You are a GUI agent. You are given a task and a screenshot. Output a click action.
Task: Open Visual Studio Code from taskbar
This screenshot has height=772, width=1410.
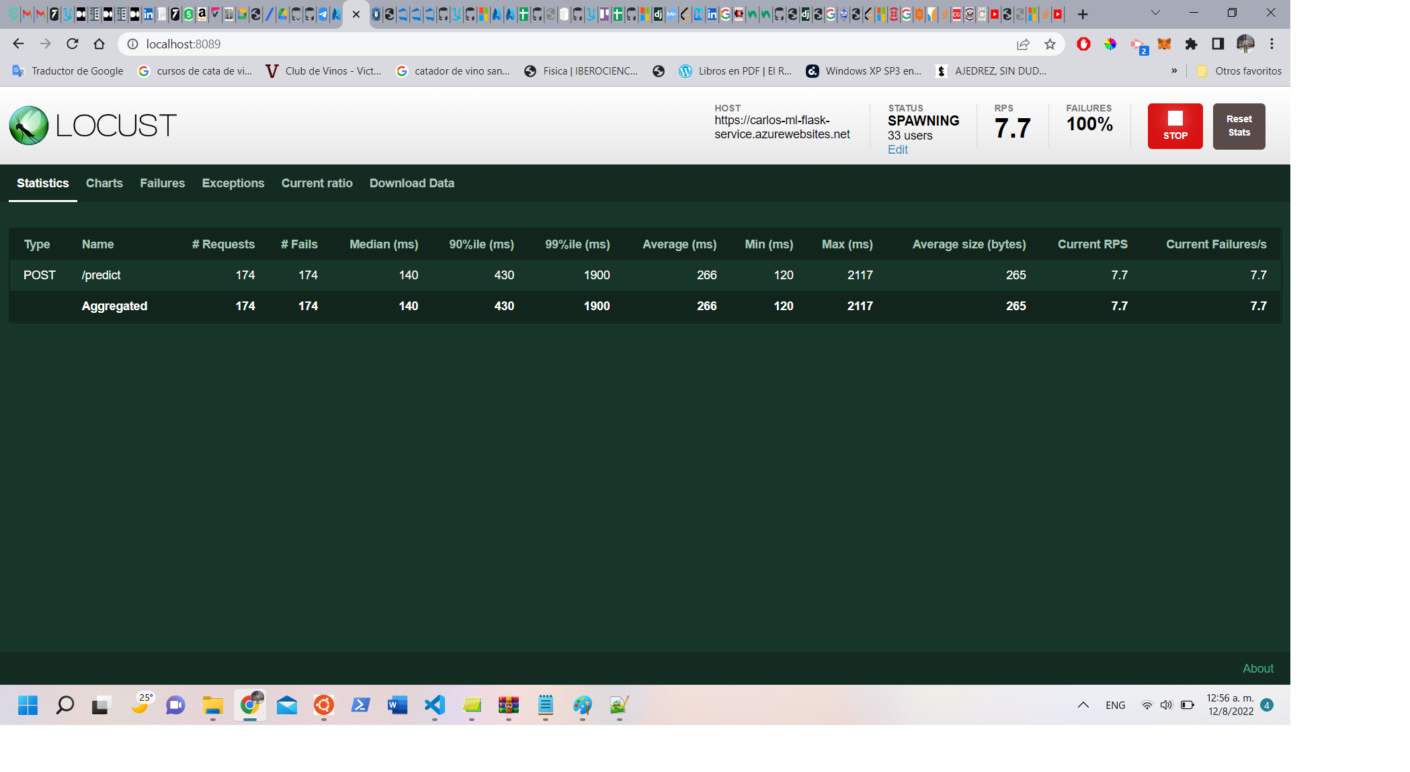(435, 705)
